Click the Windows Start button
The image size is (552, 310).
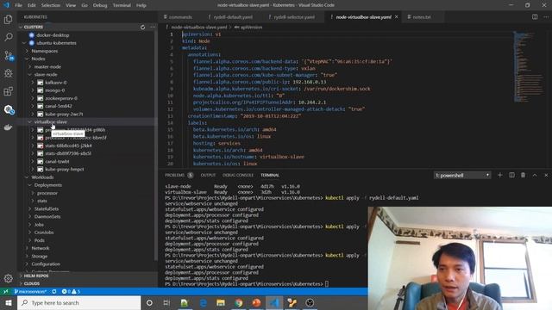point(9,302)
